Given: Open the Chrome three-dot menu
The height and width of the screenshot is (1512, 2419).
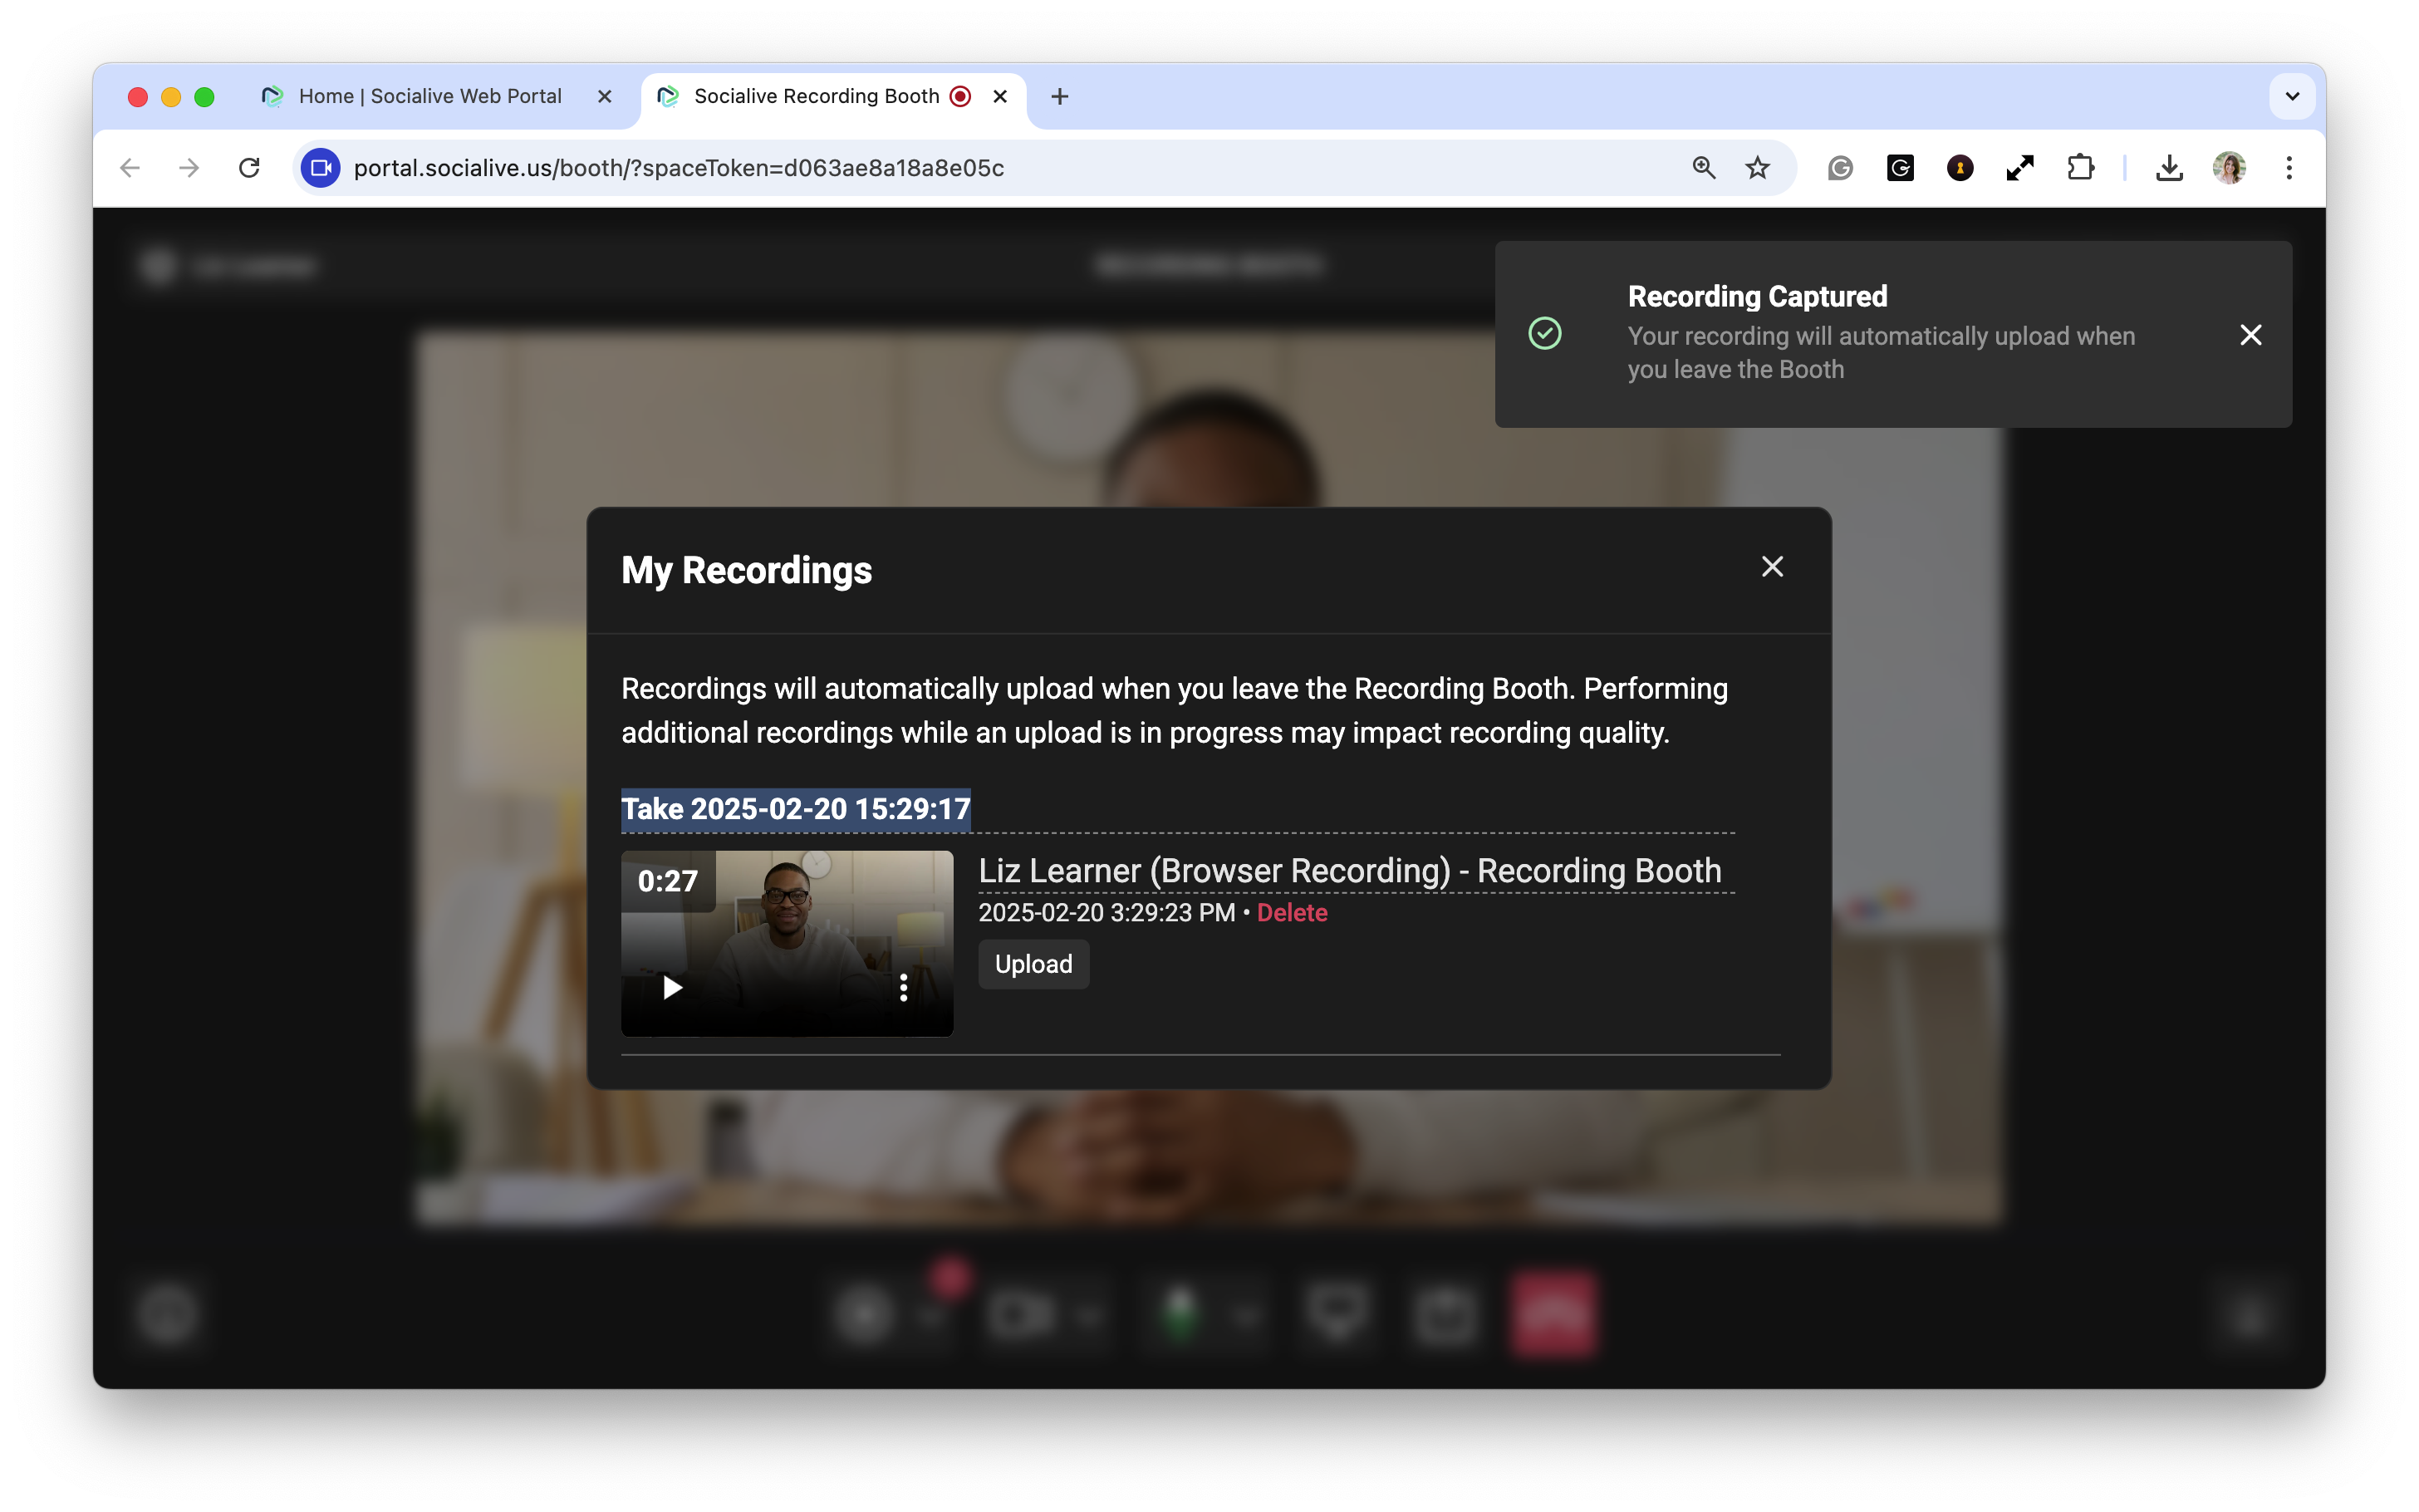Looking at the screenshot, I should [x=2289, y=168].
